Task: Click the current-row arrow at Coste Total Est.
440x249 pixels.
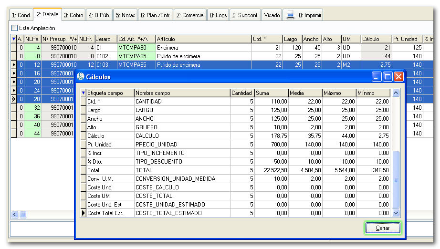Action: [83, 213]
